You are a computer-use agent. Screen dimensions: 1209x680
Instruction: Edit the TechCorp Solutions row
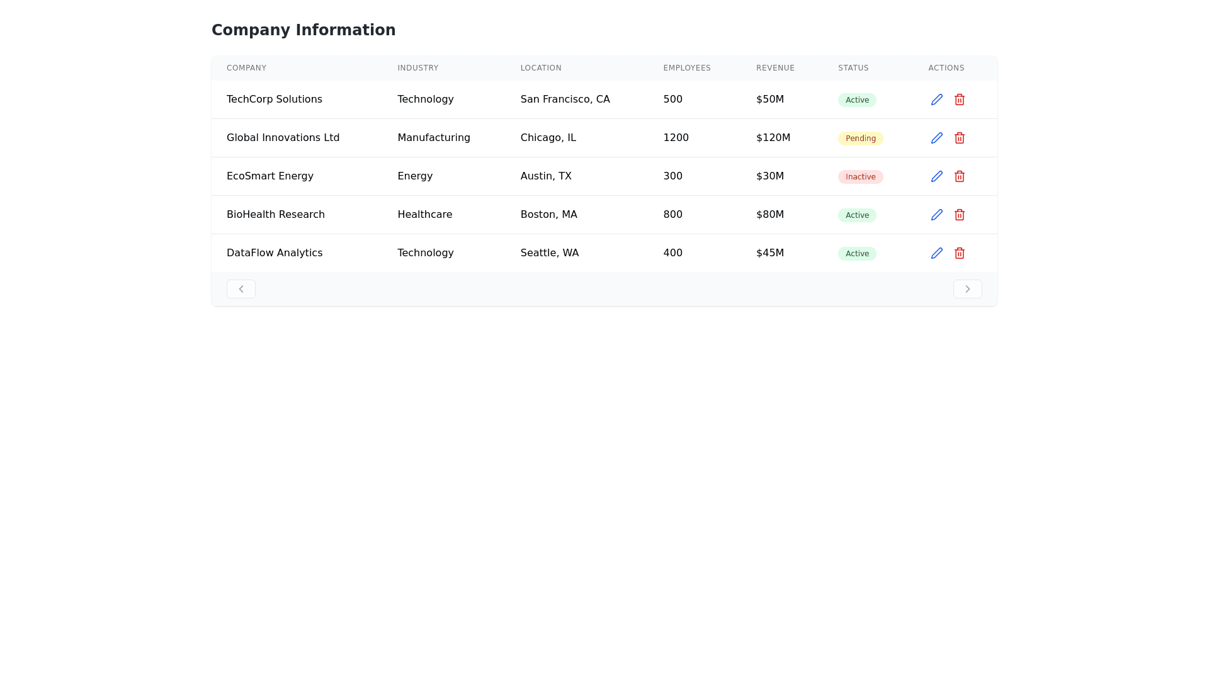click(937, 99)
